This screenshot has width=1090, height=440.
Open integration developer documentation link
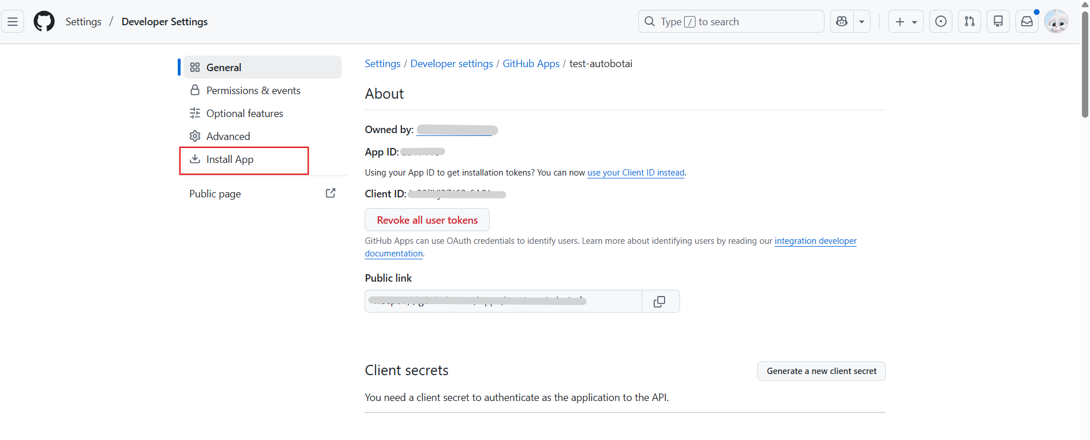tap(815, 241)
